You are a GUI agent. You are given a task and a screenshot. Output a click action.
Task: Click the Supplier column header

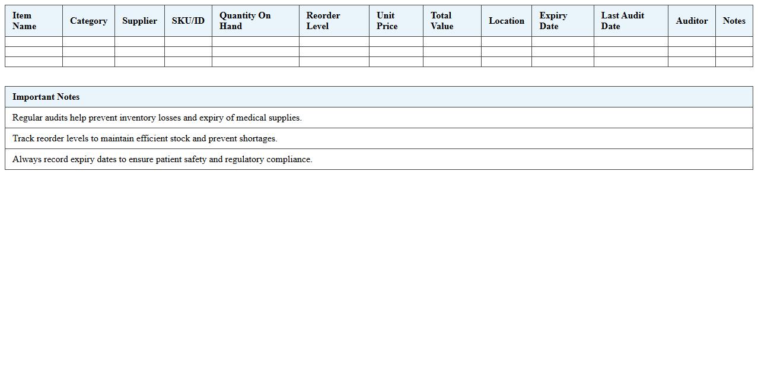(x=139, y=21)
